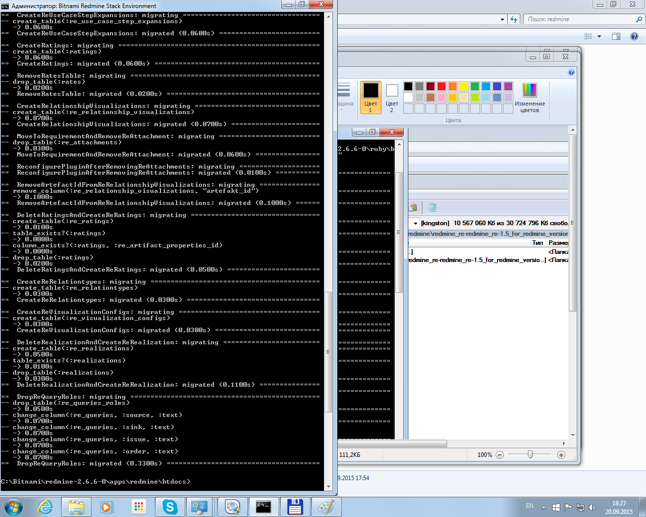
Task: Open the Explorer address bar history dropdown
Action: click(x=502, y=20)
